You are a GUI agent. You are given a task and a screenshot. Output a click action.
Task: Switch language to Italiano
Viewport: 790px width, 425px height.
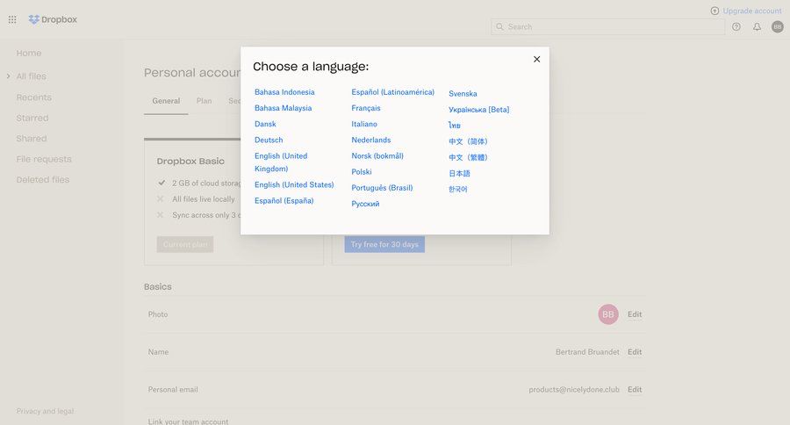pyautogui.click(x=363, y=124)
